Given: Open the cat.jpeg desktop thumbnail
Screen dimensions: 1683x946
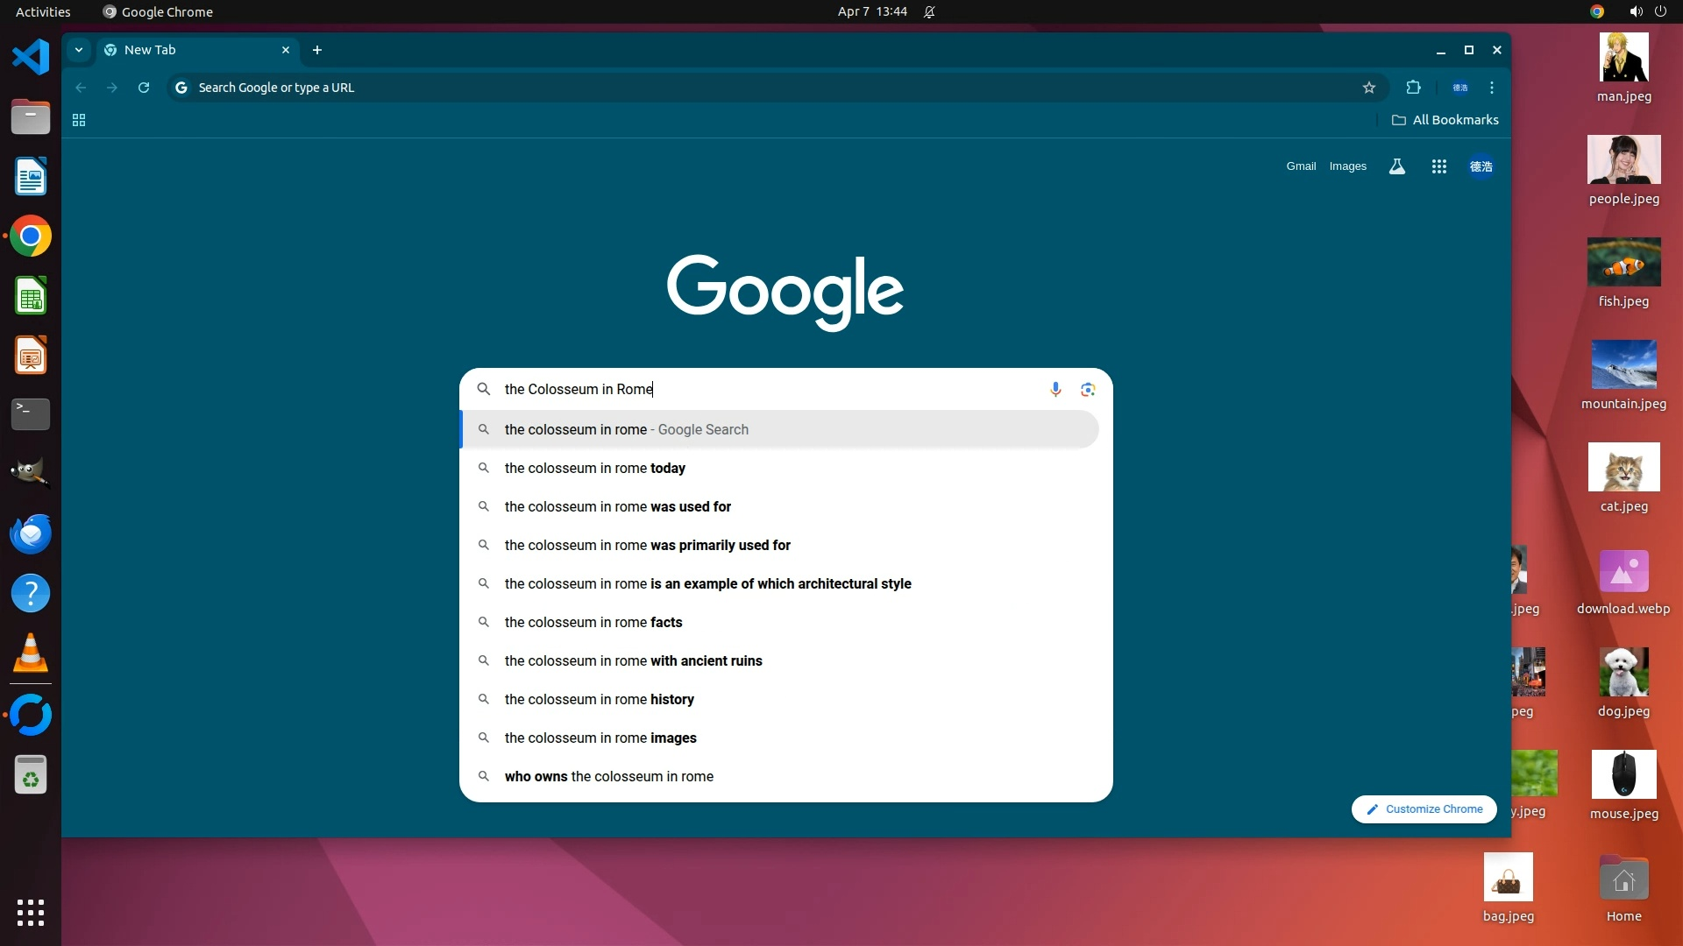Looking at the screenshot, I should (1623, 468).
